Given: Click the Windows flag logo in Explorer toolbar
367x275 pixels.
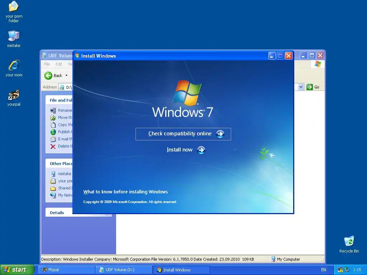Looking at the screenshot, I should (x=318, y=64).
